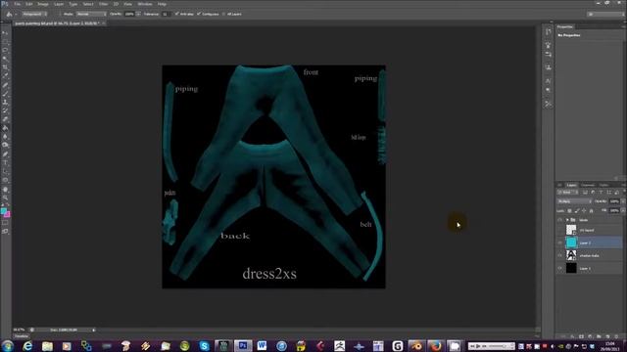
Task: Open the layer Fill arrow
Action: tap(623, 211)
